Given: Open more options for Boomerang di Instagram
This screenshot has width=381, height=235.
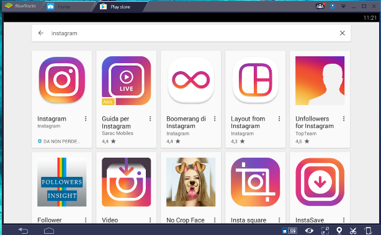Looking at the screenshot, I should (215, 119).
